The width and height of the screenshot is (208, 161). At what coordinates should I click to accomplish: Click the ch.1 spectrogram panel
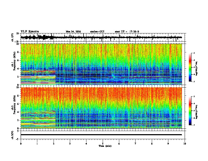coord(101,64)
